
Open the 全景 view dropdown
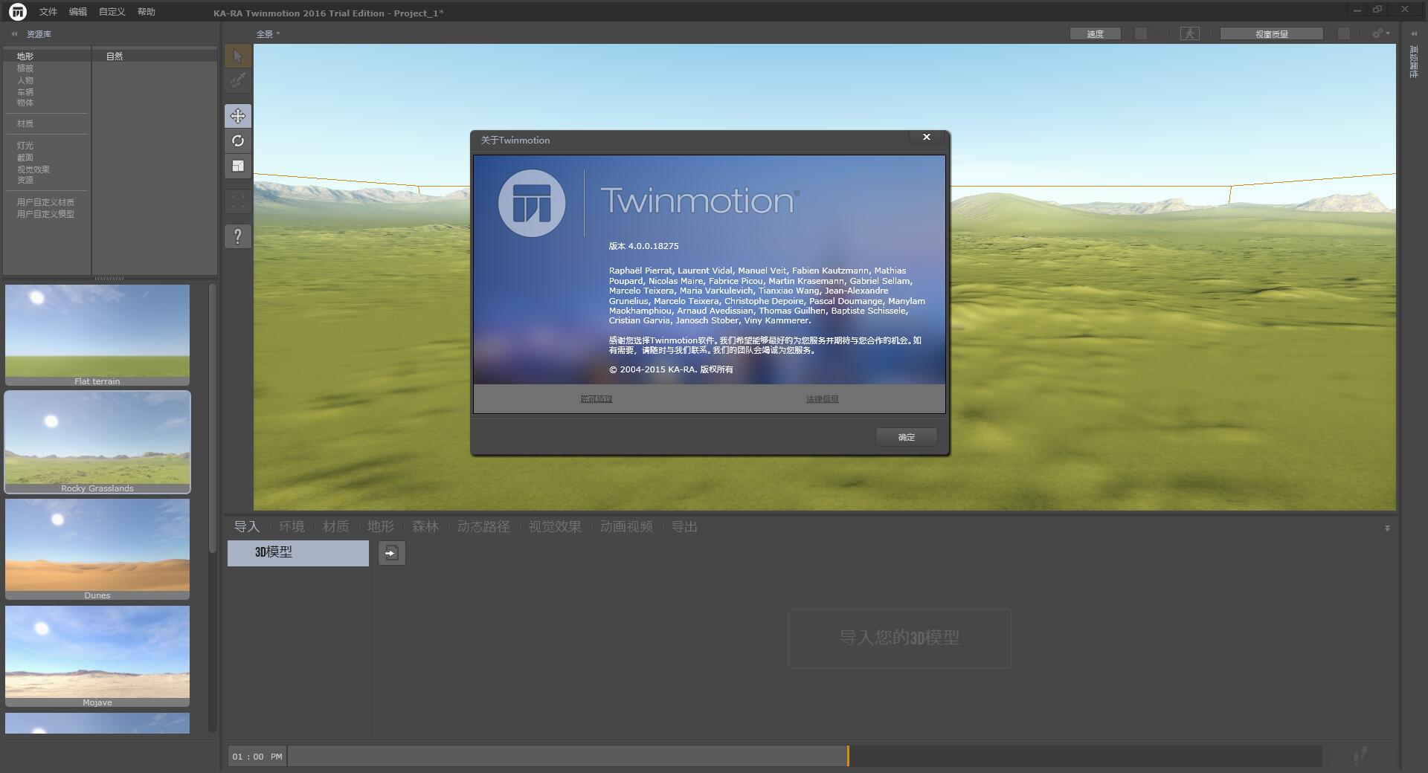(x=268, y=34)
